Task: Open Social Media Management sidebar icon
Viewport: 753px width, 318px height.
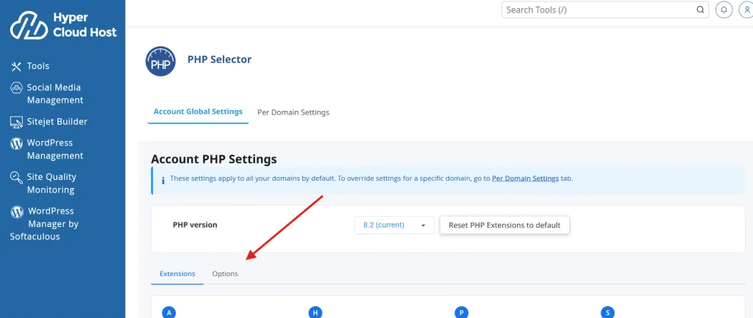Action: (16, 88)
